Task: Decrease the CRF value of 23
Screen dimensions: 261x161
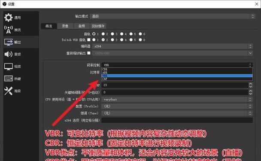Action: point(251,87)
